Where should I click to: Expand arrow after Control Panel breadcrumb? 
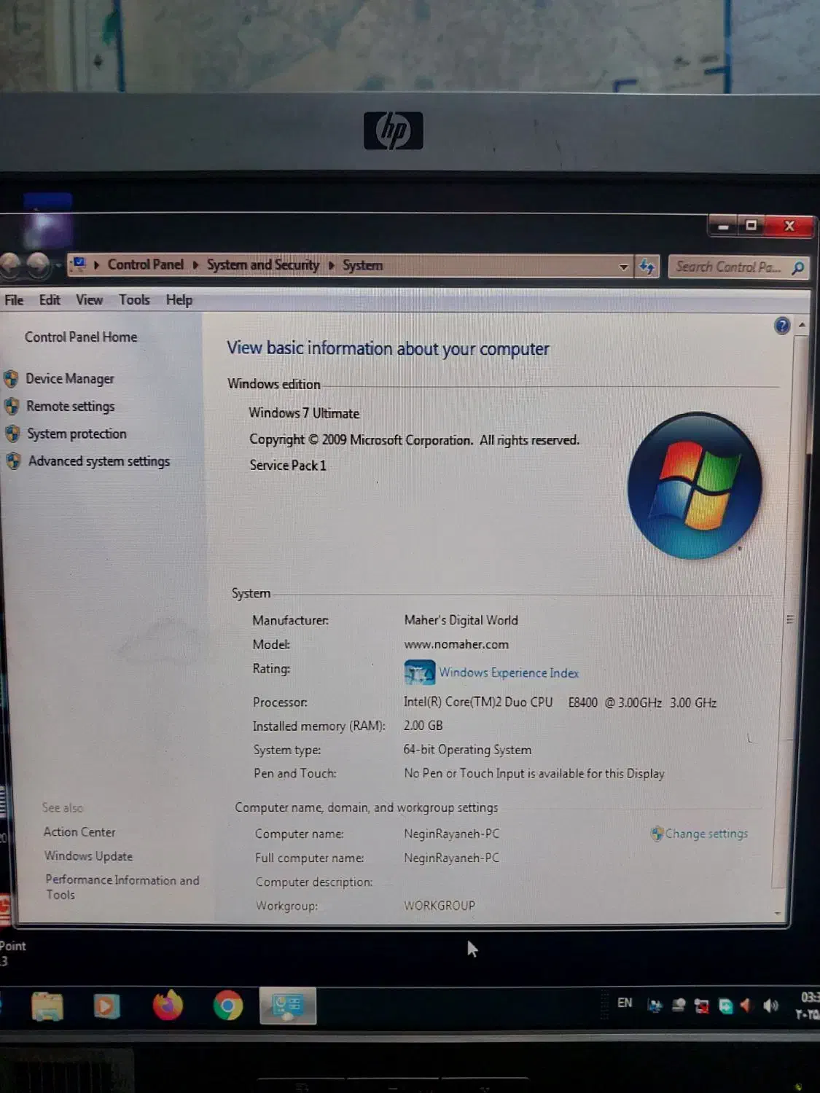coord(195,265)
